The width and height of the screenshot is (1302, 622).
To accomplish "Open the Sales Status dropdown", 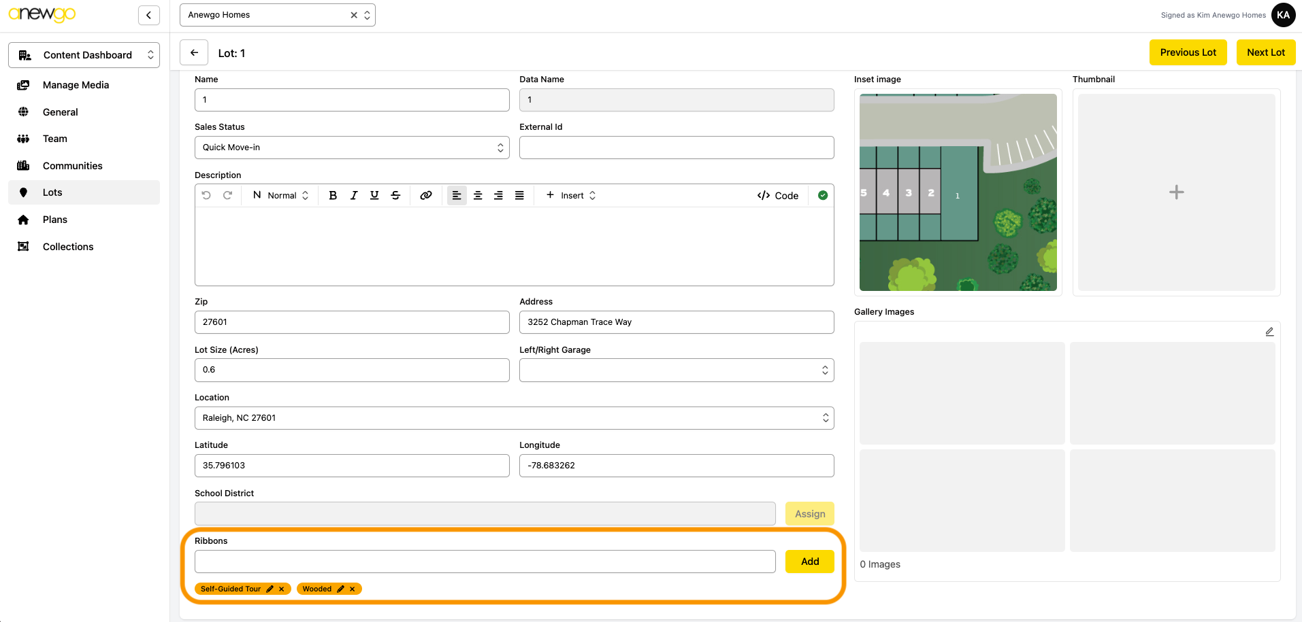I will (351, 148).
